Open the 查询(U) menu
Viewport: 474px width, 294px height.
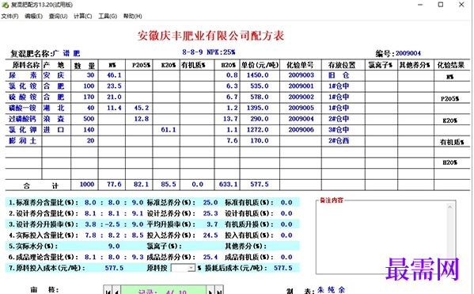coord(58,16)
